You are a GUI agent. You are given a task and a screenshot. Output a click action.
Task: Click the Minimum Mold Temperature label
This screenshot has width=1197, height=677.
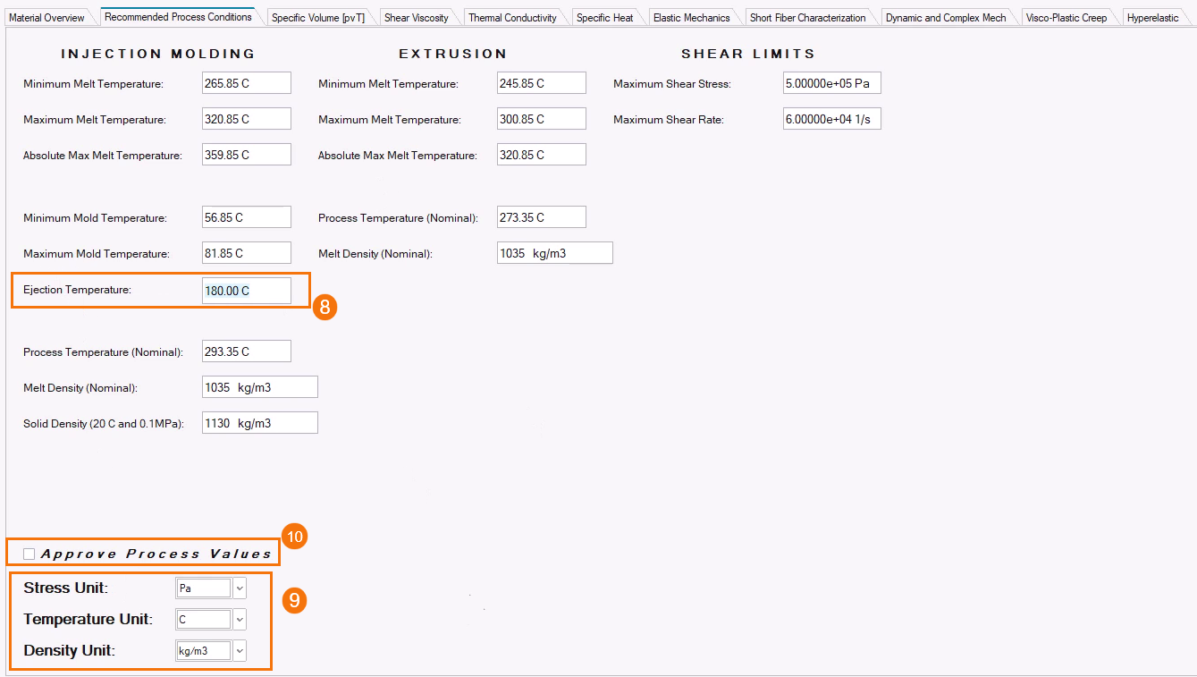95,218
